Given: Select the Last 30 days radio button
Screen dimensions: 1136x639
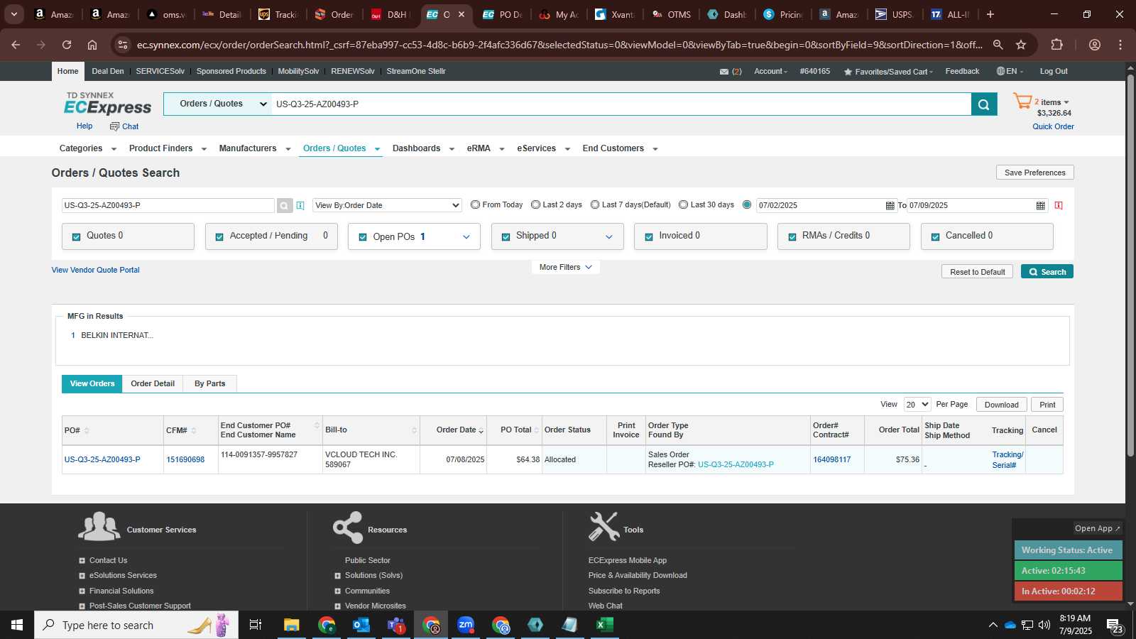Looking at the screenshot, I should pos(683,204).
